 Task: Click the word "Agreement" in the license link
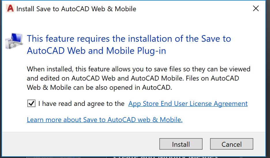pos(231,104)
